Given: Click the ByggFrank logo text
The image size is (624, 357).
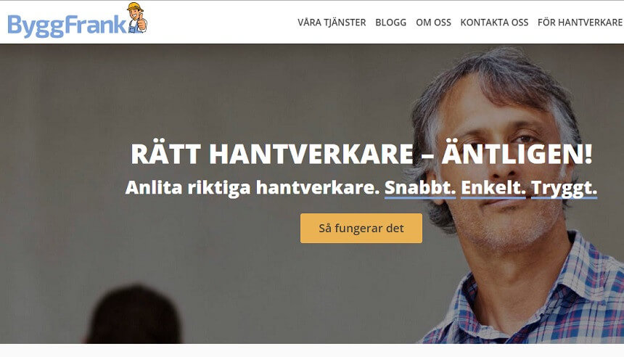Looking at the screenshot, I should tap(67, 25).
